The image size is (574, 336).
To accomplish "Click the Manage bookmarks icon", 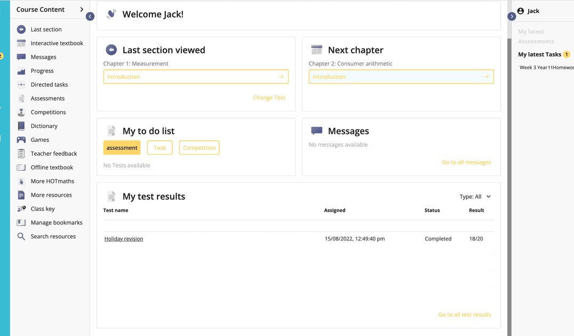I will coord(21,222).
